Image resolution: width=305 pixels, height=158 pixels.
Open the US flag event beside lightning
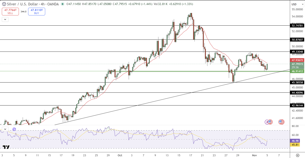[x=270, y=122]
